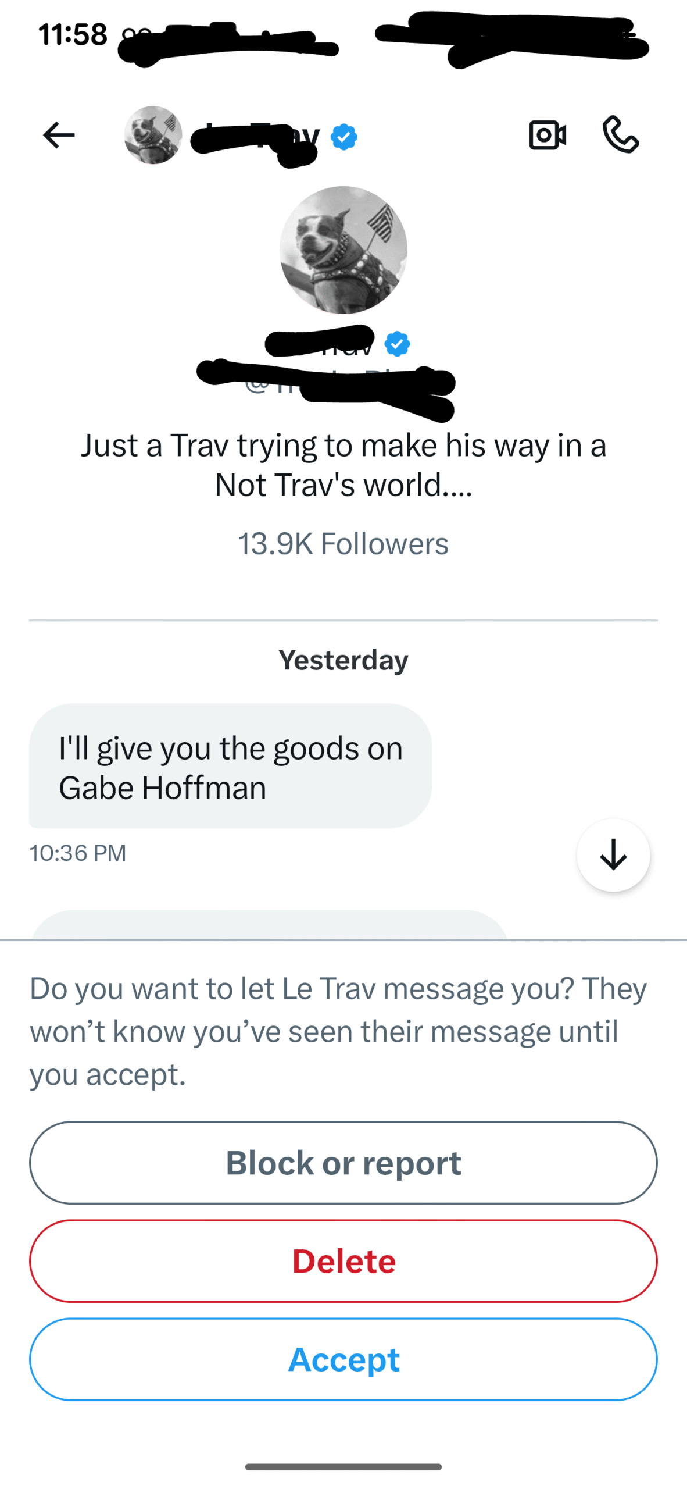Viewport: 687px width, 1489px height.
Task: Start an audio phone call
Action: tap(620, 134)
